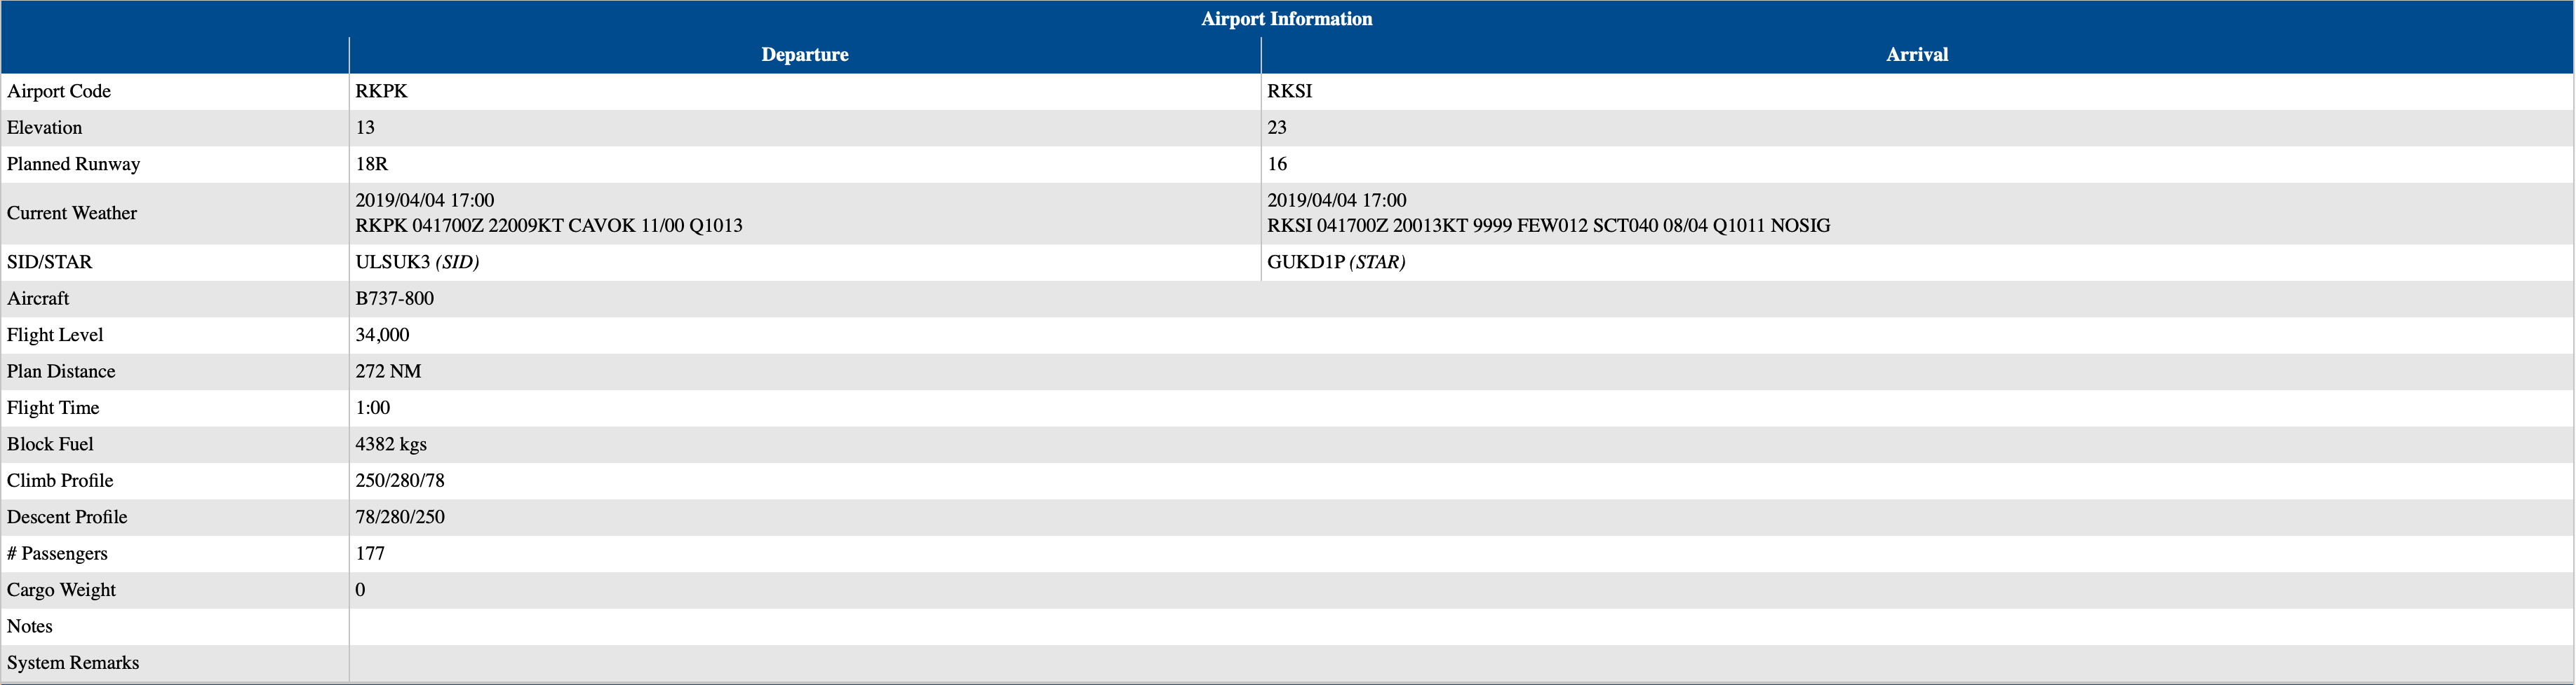Click flight level value 34,000
Viewport: 2576px width, 685px height.
tap(382, 335)
